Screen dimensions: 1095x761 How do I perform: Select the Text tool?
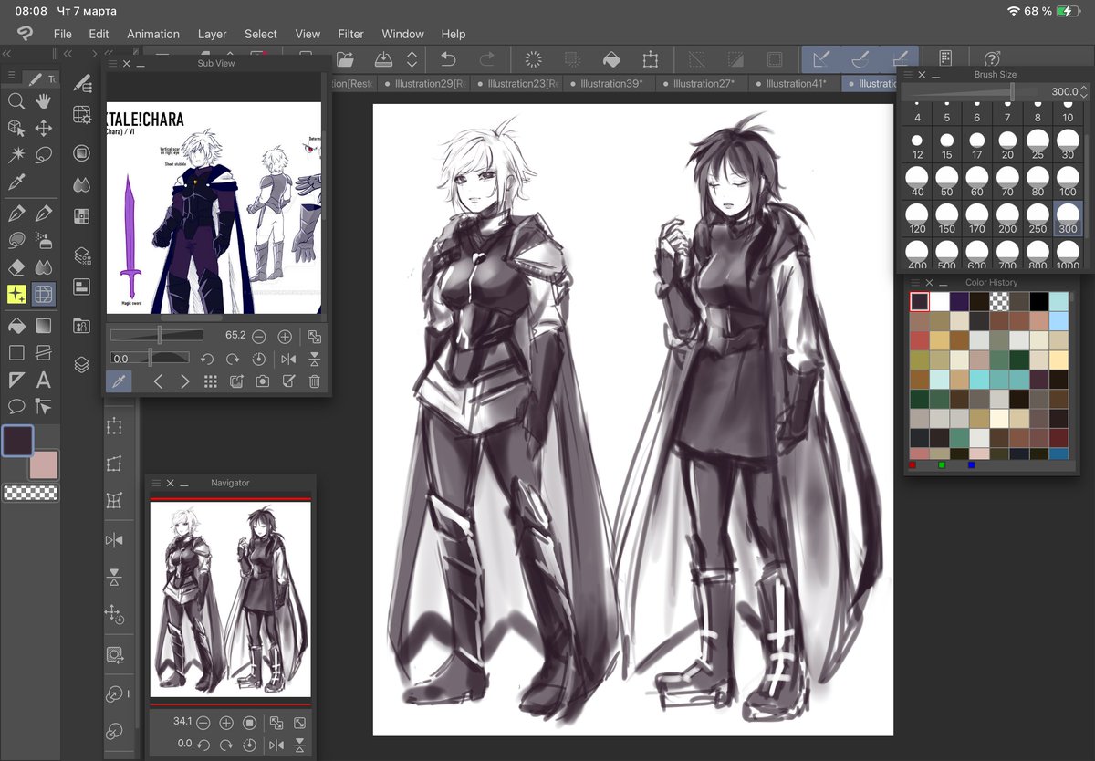pyautogui.click(x=43, y=380)
